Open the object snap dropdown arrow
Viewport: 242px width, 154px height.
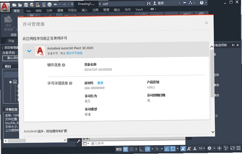[x=177, y=149]
